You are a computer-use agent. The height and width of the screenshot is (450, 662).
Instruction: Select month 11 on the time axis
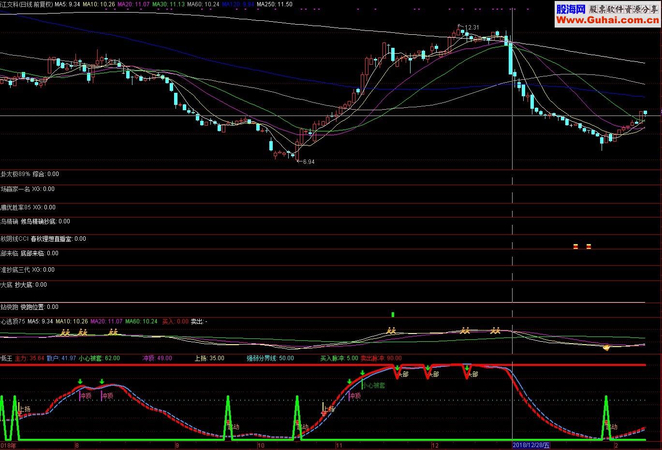339,446
